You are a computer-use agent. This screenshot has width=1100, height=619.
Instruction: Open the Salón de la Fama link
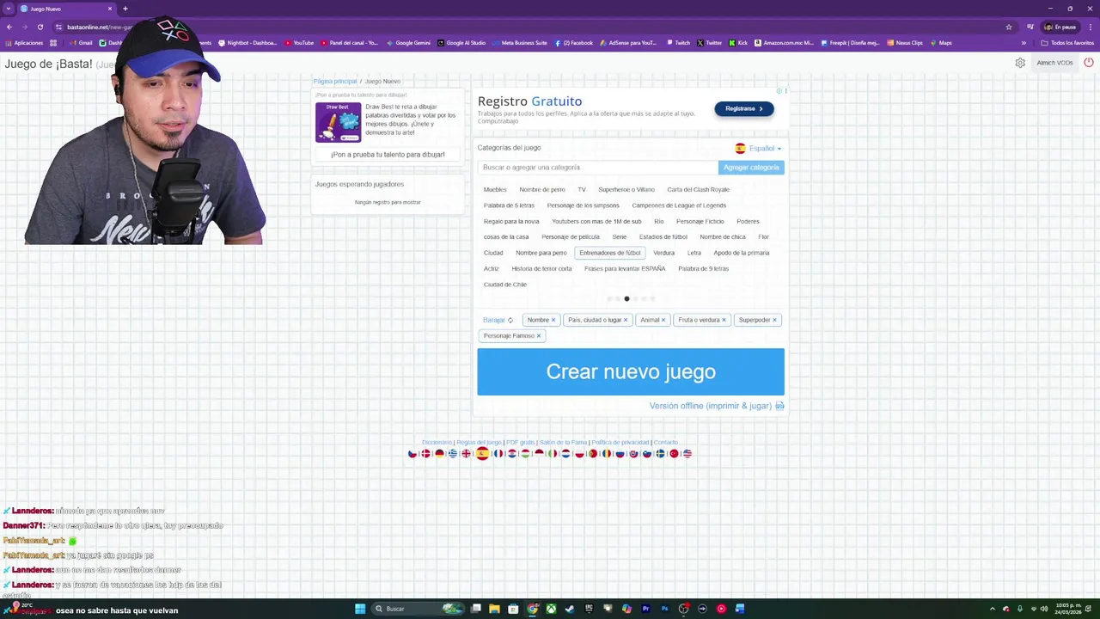(x=563, y=442)
